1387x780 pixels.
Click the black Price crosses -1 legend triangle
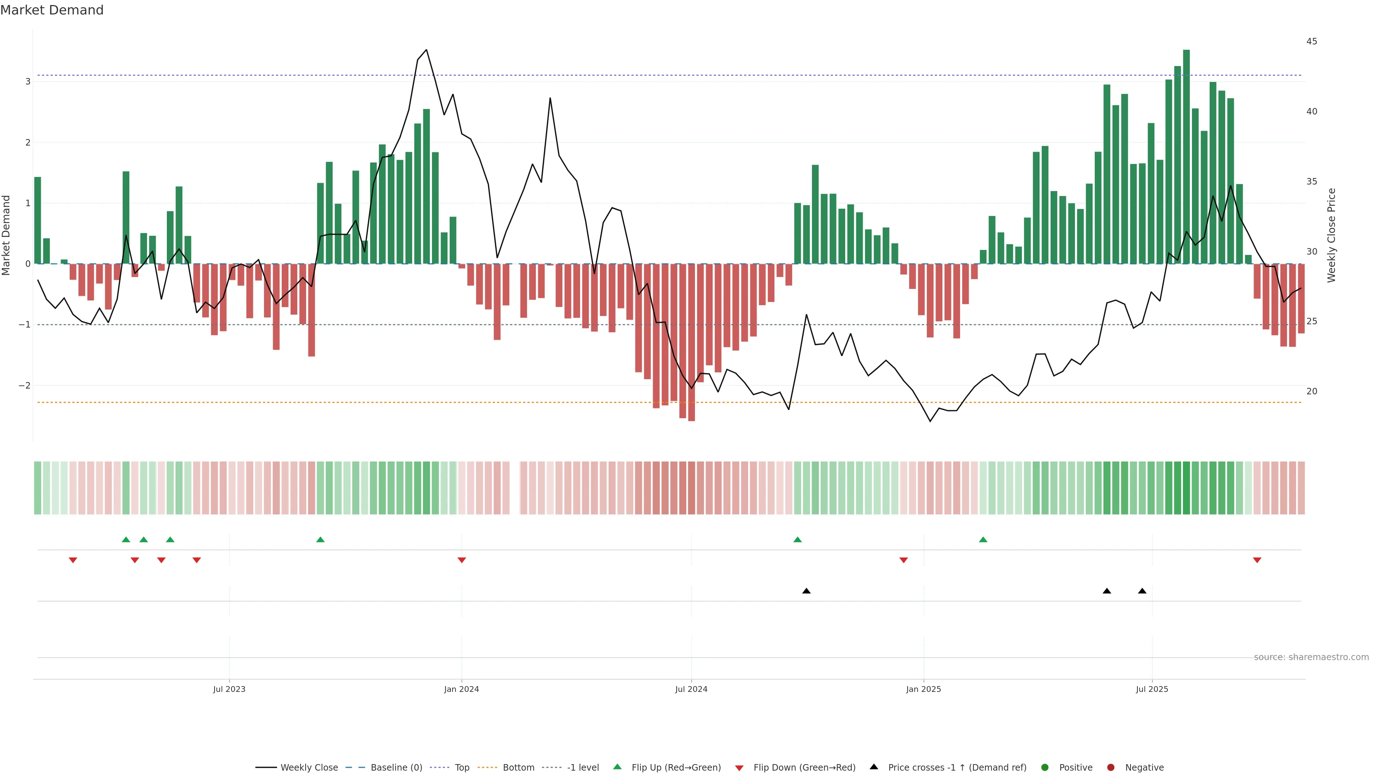tap(874, 767)
